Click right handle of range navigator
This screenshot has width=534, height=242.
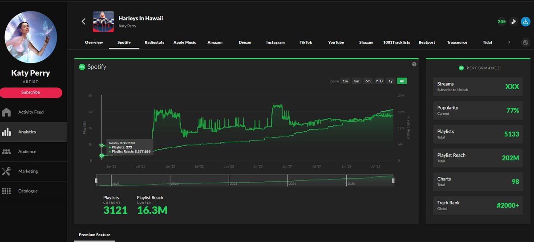coord(393,180)
